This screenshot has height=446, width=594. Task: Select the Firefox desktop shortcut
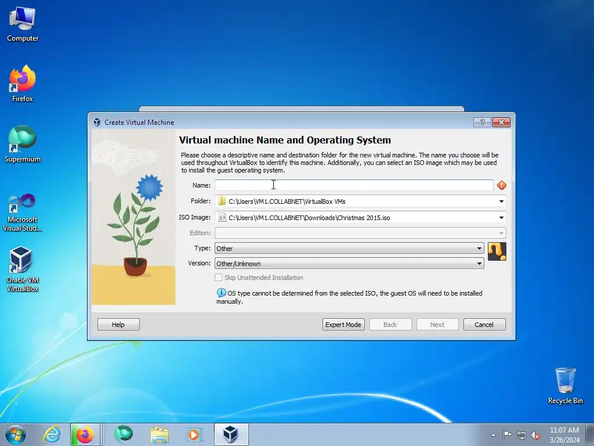click(x=23, y=84)
